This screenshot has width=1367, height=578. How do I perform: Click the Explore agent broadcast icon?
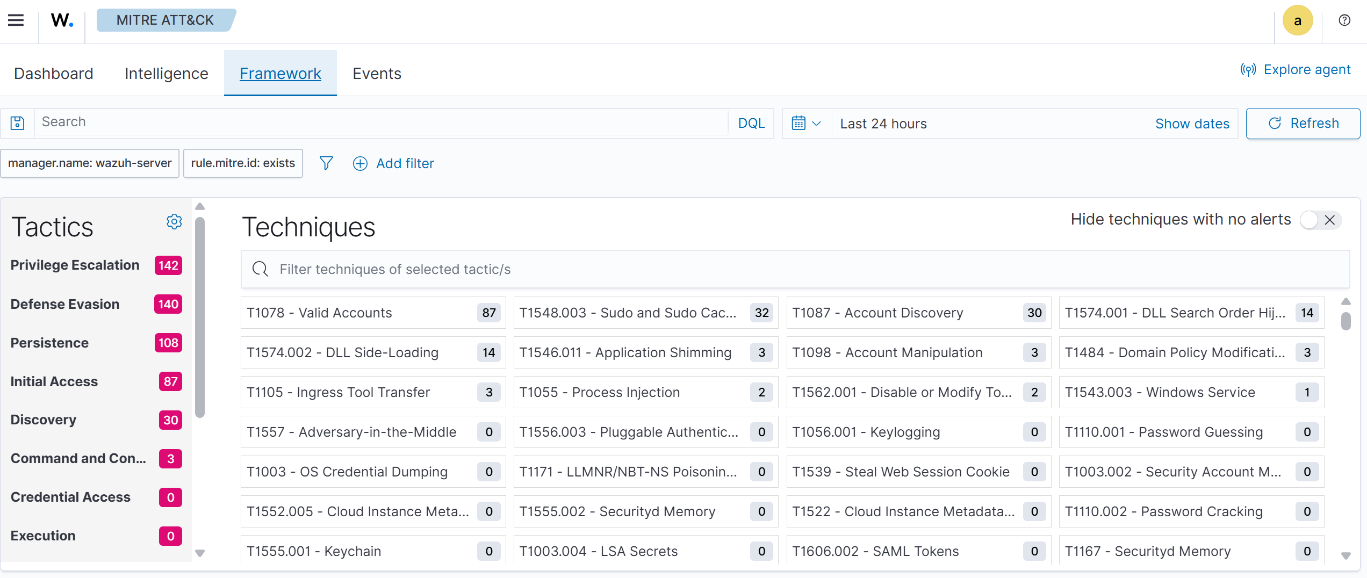tap(1248, 70)
